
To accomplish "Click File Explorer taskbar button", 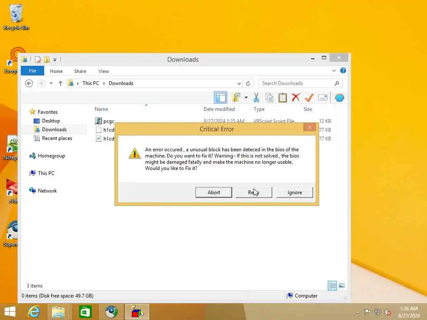I will pyautogui.click(x=58, y=312).
